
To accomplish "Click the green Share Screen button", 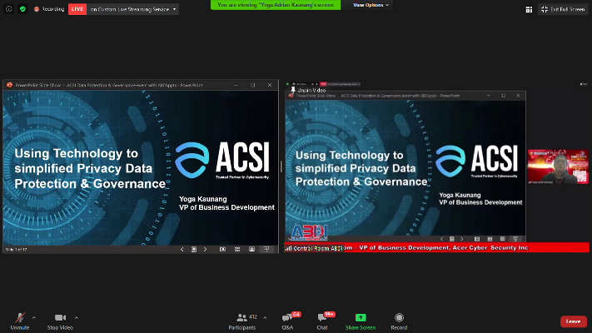I will pyautogui.click(x=361, y=321).
